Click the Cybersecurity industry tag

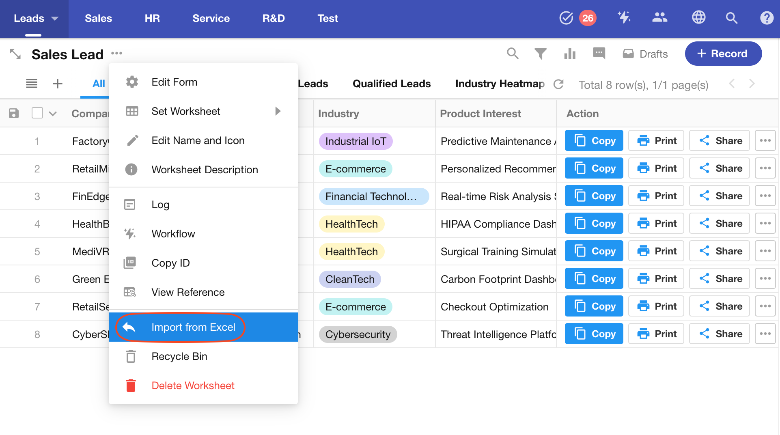[x=358, y=334]
